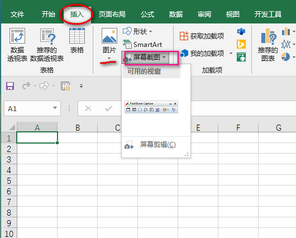Save workbook with purple floppy icon

[10, 86]
